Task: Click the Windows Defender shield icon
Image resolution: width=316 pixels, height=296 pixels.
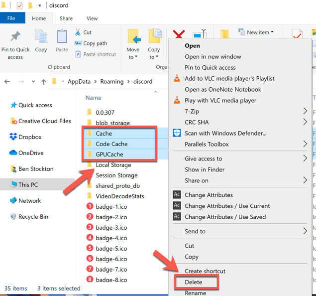Action: [177, 133]
